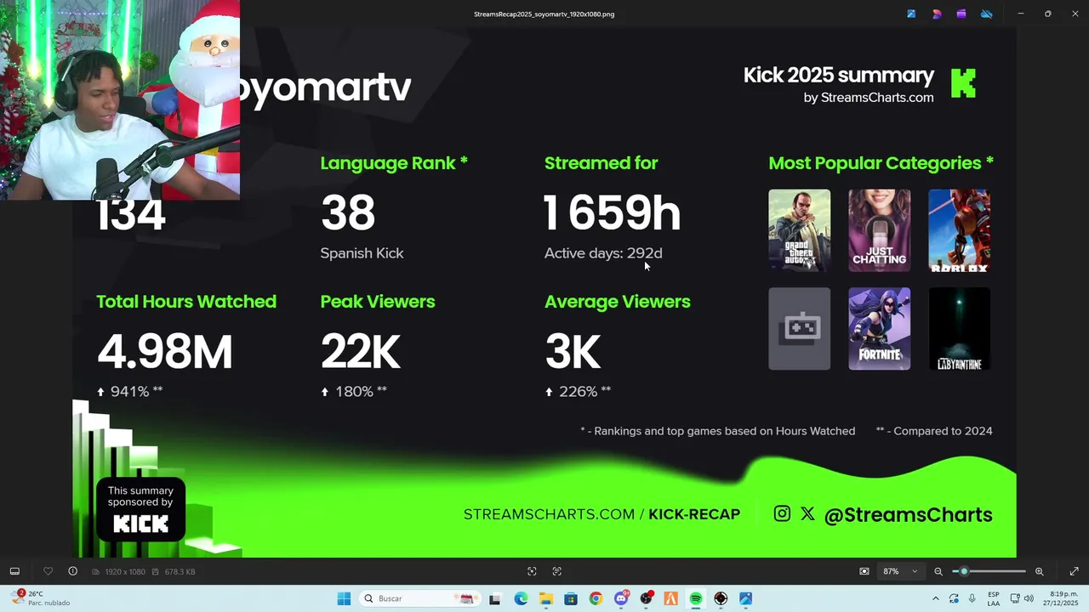Enter full screen with the arrows icon

tap(1074, 571)
